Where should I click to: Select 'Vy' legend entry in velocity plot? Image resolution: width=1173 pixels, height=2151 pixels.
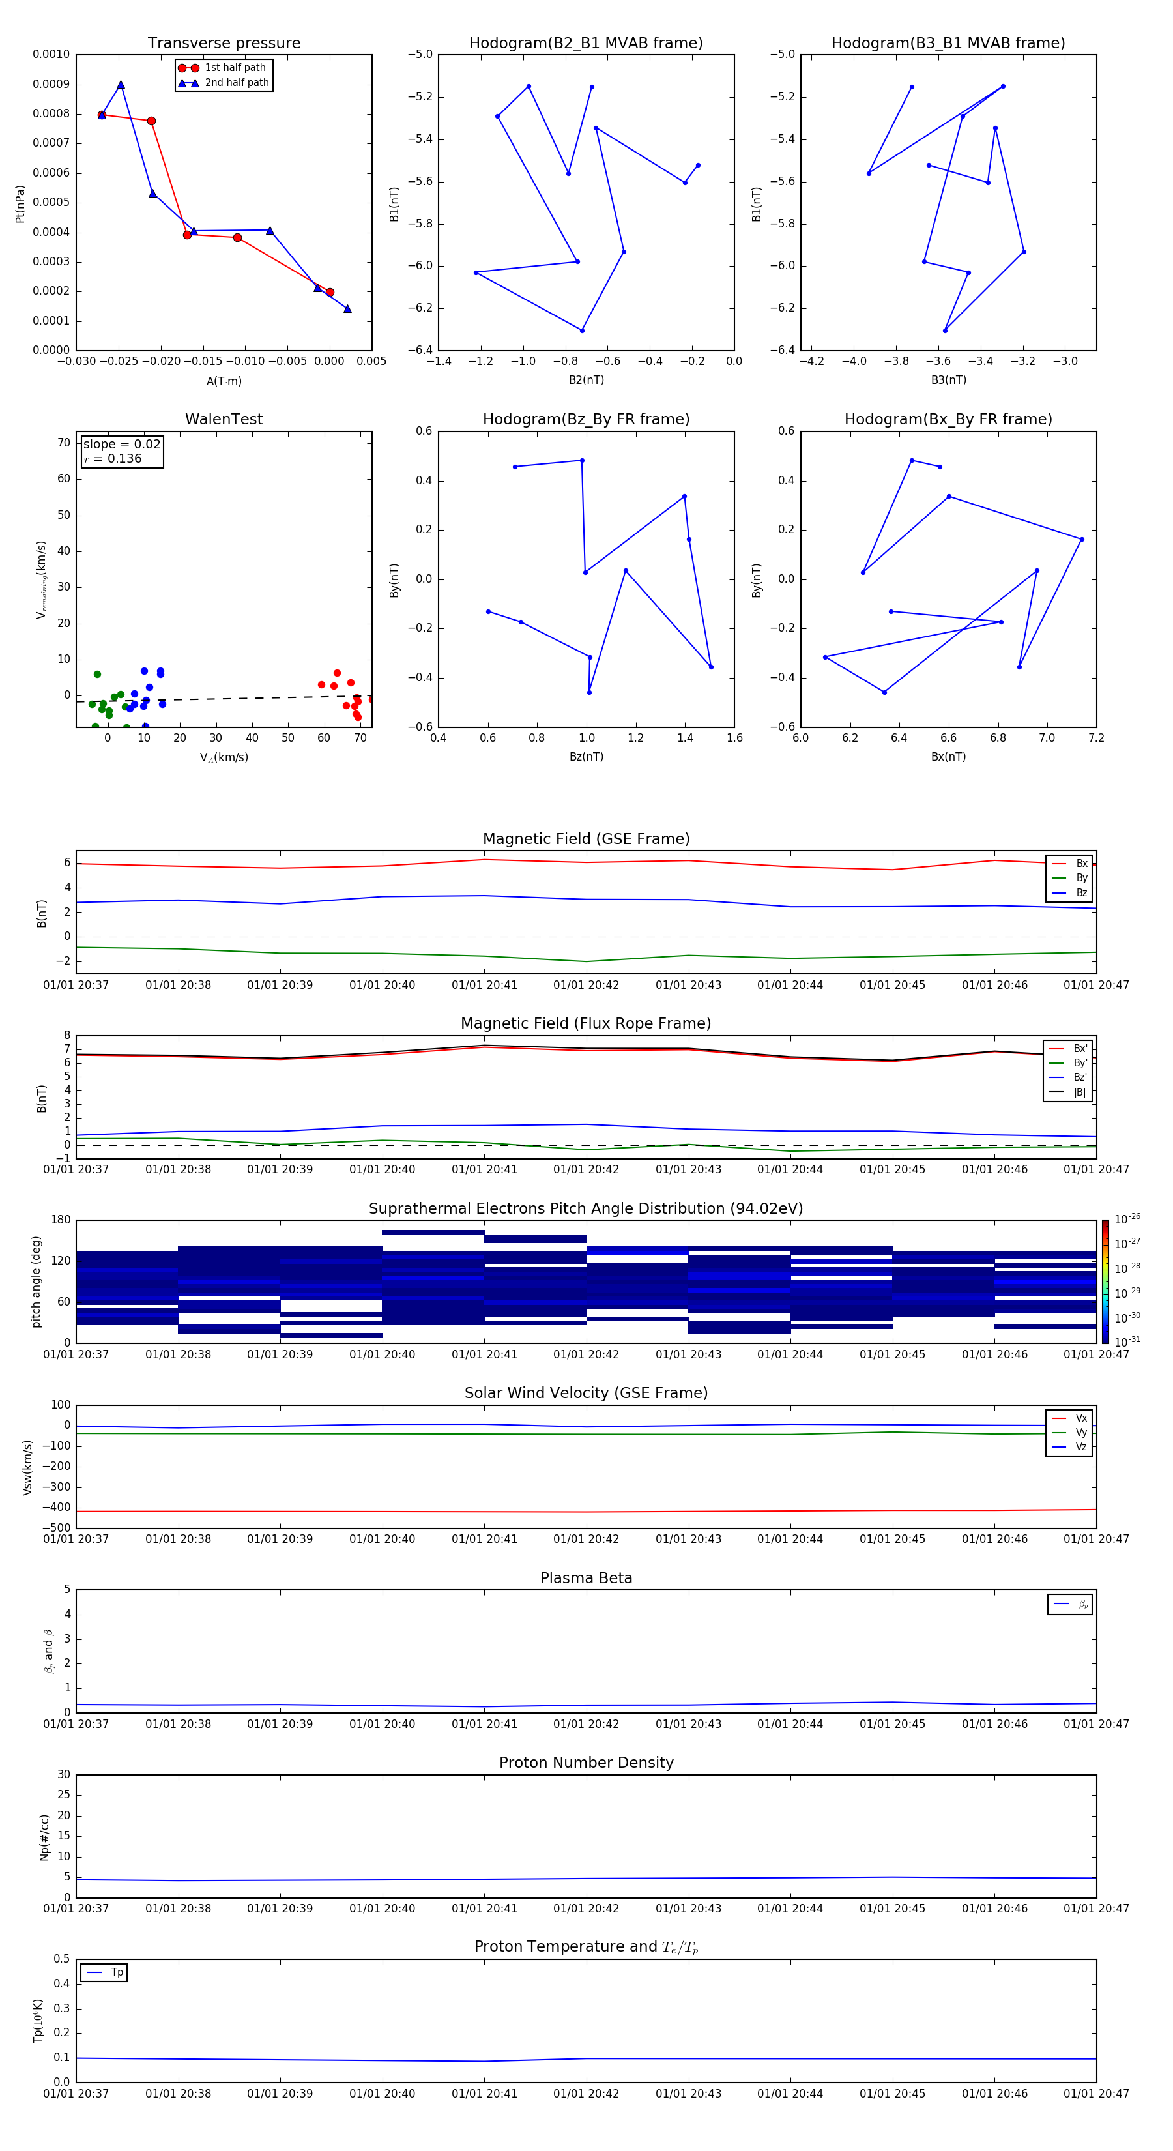[x=1069, y=1432]
